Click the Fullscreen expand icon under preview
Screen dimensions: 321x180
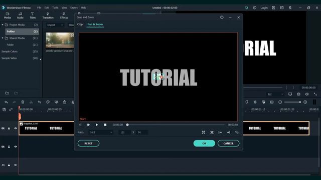(x=315, y=94)
